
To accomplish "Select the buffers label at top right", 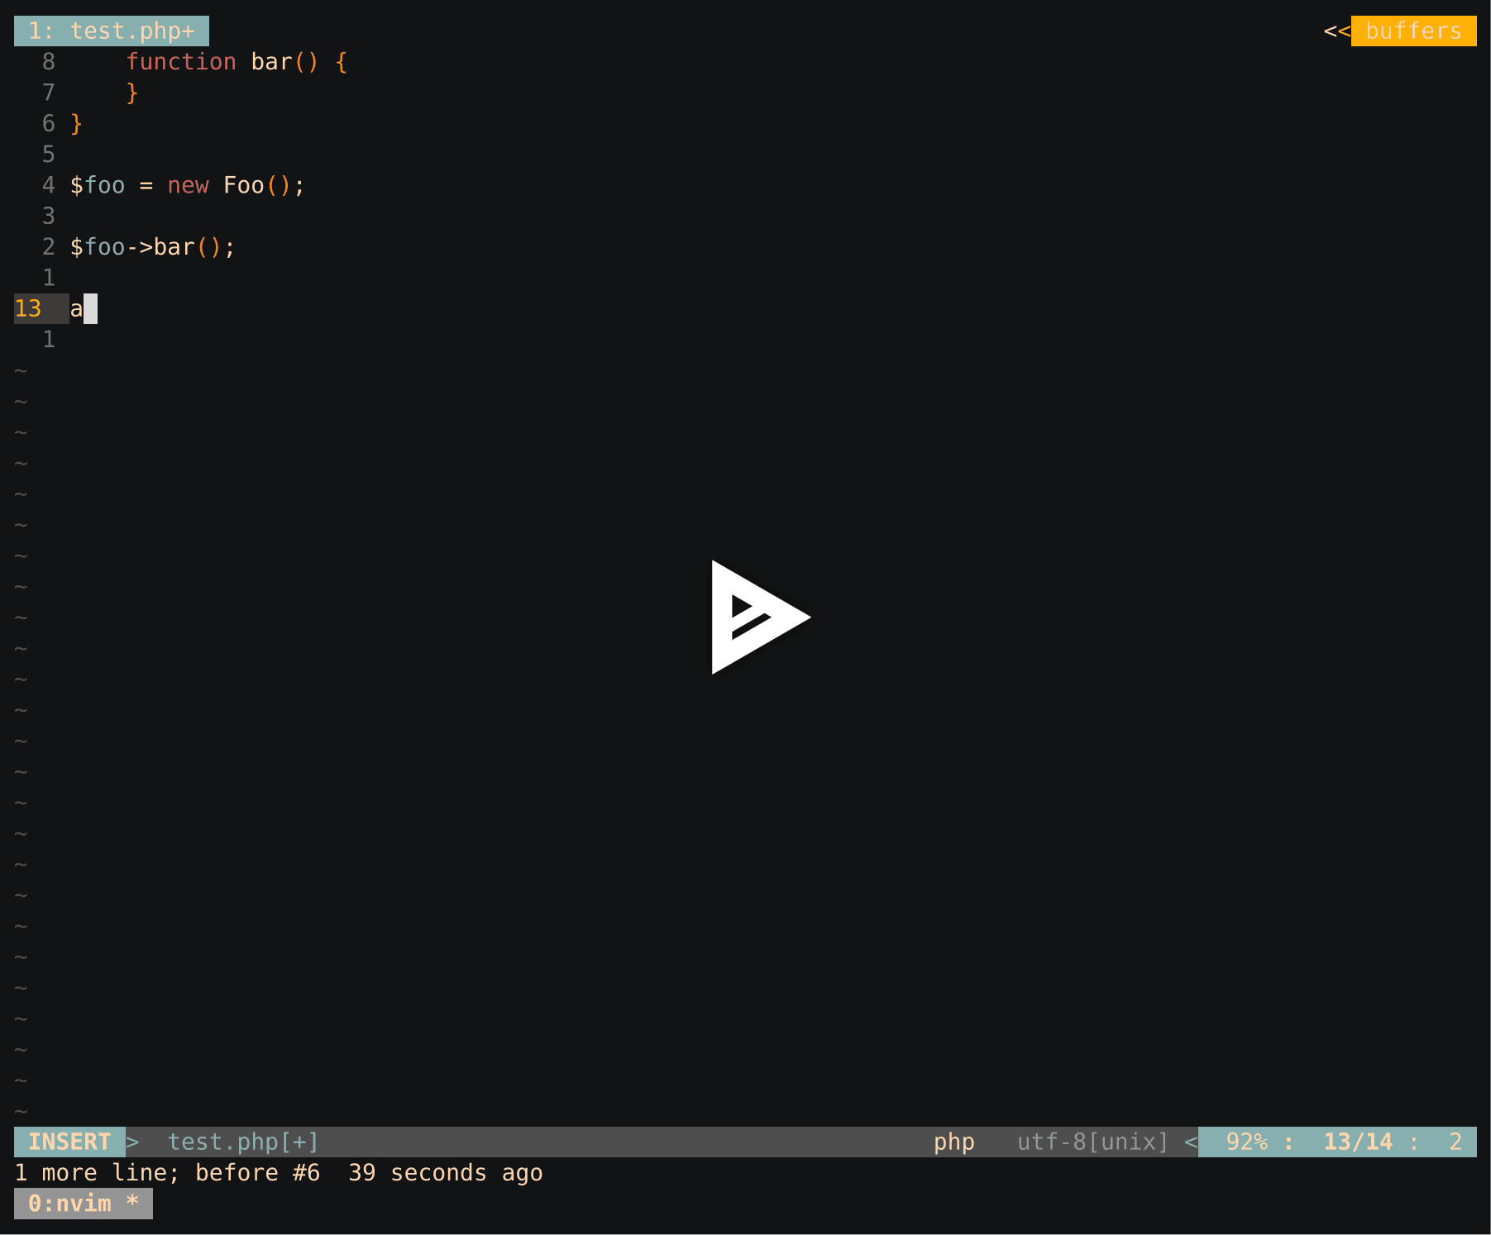I will pos(1414,31).
